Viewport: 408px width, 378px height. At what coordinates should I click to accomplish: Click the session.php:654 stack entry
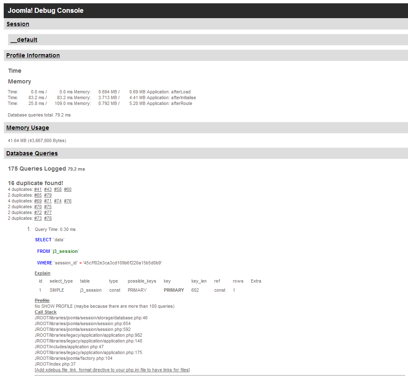click(x=83, y=323)
